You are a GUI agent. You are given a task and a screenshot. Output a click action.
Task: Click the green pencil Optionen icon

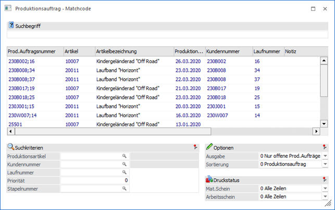(209, 147)
